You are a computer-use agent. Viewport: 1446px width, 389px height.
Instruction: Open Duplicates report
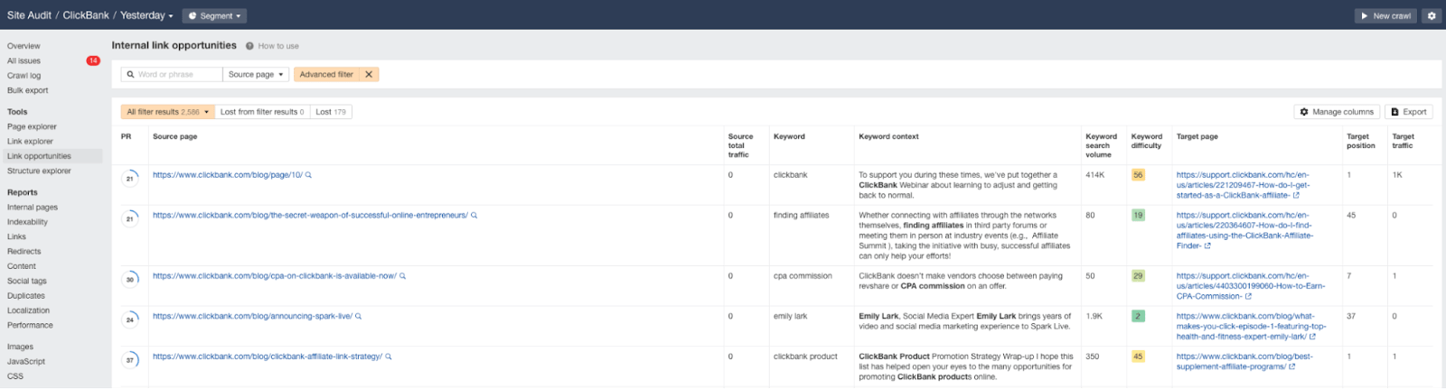point(26,296)
